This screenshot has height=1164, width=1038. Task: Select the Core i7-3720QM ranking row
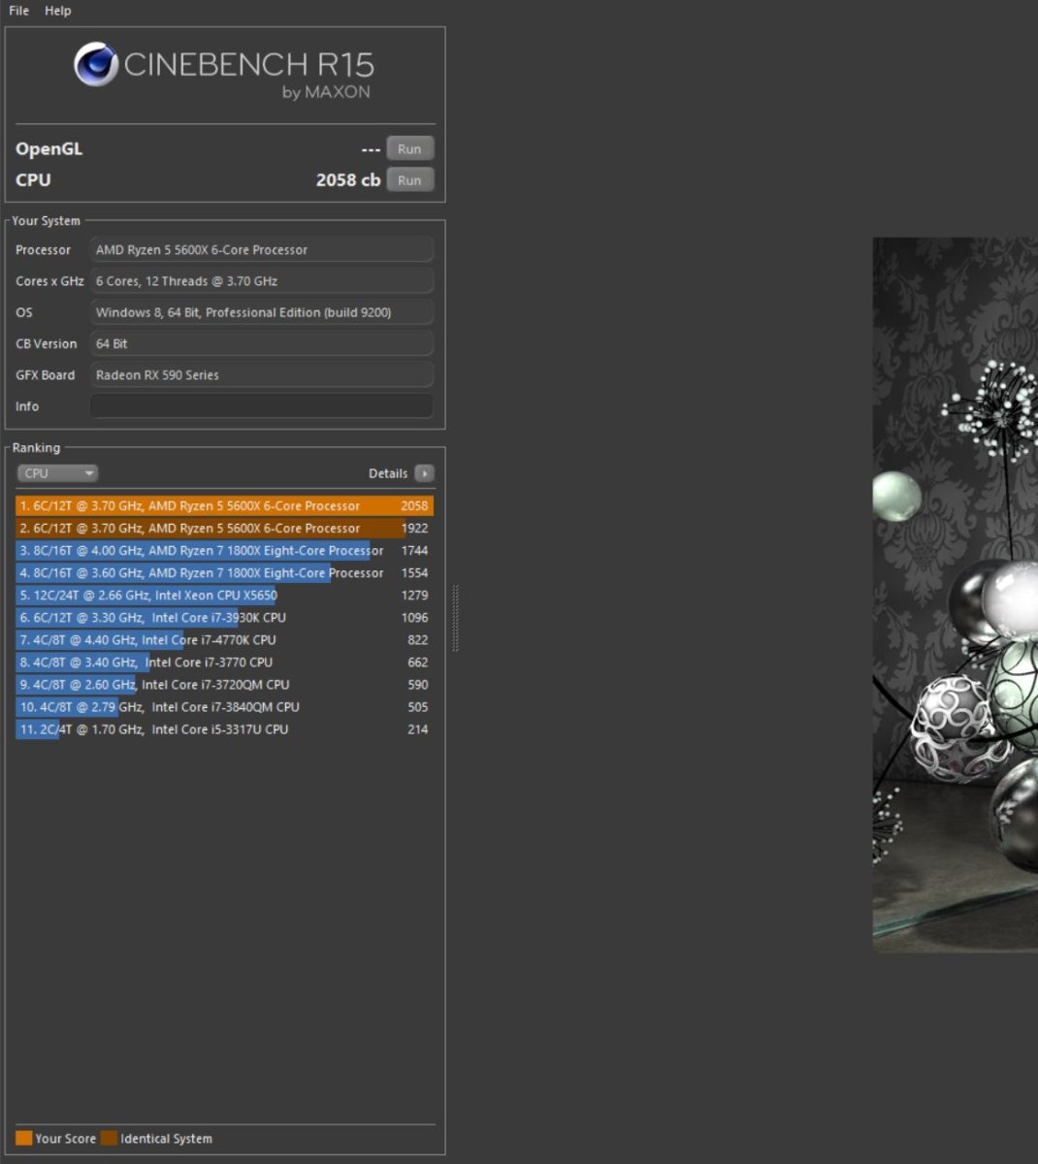tap(224, 684)
